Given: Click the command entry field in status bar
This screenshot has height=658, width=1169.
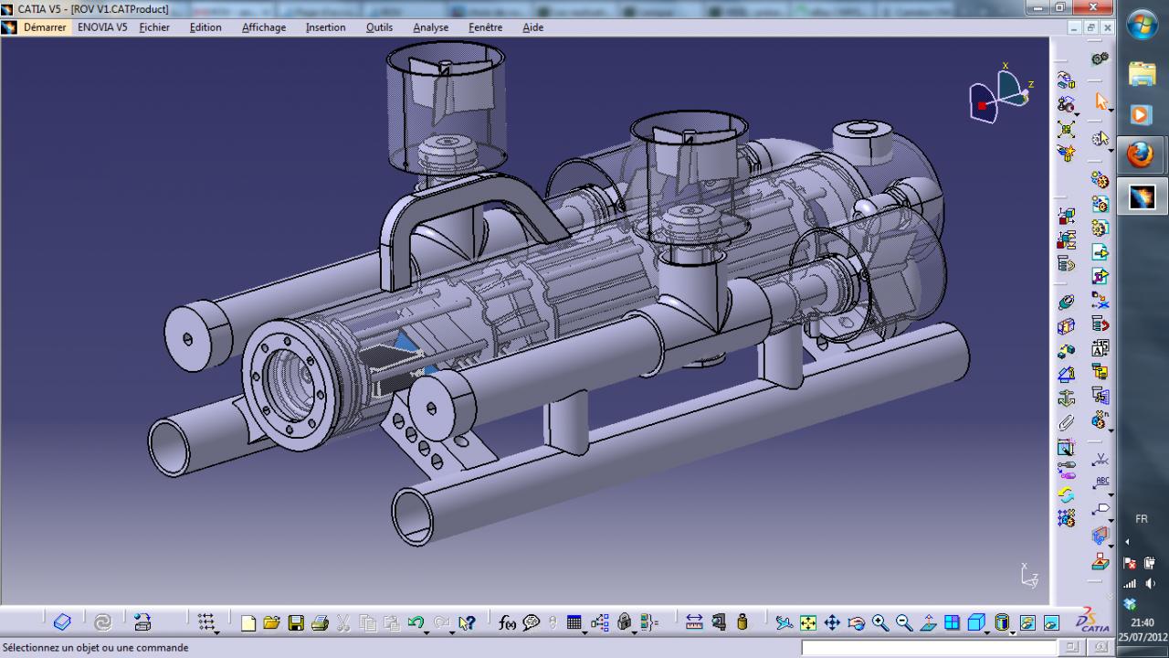Looking at the screenshot, I should [x=929, y=648].
